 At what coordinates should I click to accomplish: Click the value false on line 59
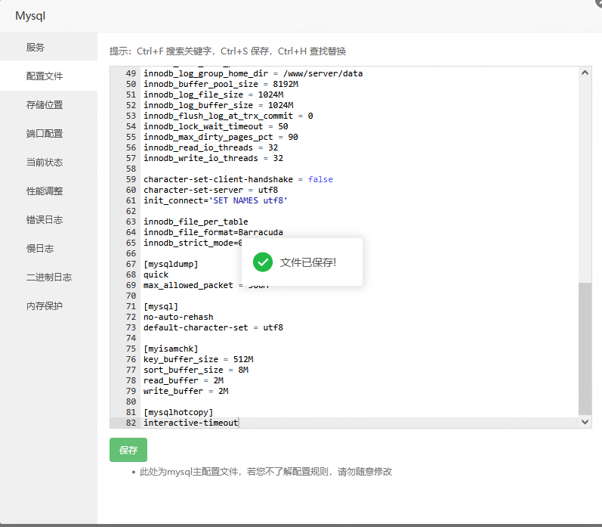(320, 179)
